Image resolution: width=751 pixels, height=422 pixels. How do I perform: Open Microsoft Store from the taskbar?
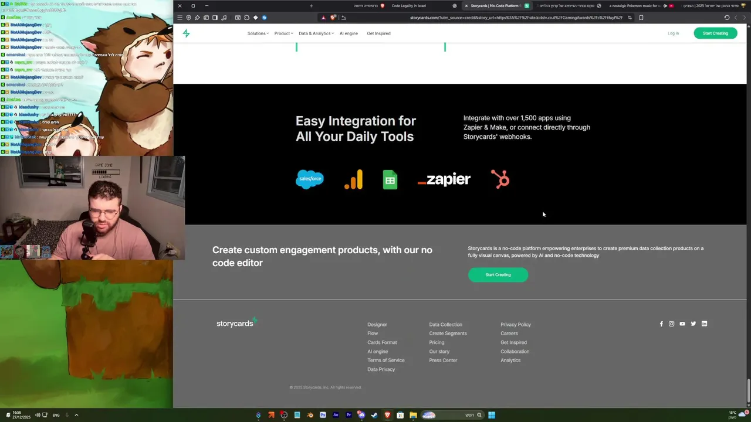[x=400, y=415]
